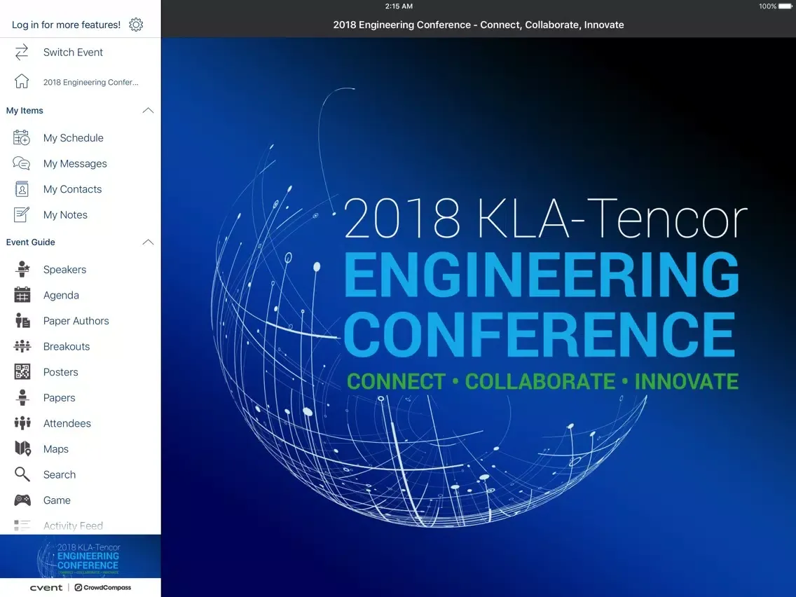Viewport: 796px width, 597px height.
Task: Click the 2018 Engineering Conference header title
Action: click(478, 25)
